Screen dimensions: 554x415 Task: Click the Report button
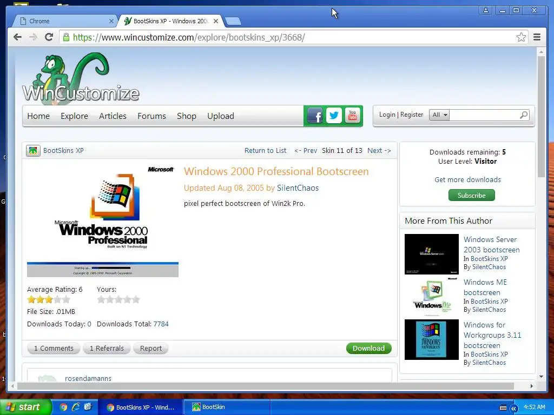click(150, 349)
